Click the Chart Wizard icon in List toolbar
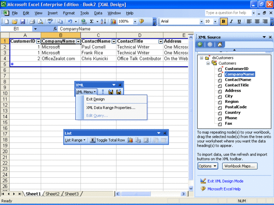 coord(130,140)
